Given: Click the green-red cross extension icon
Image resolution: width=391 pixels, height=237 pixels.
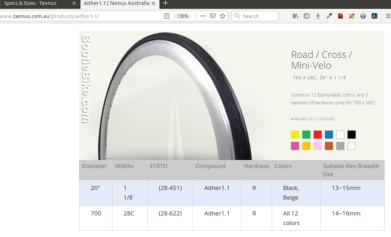Looking at the screenshot, I should pos(351,16).
